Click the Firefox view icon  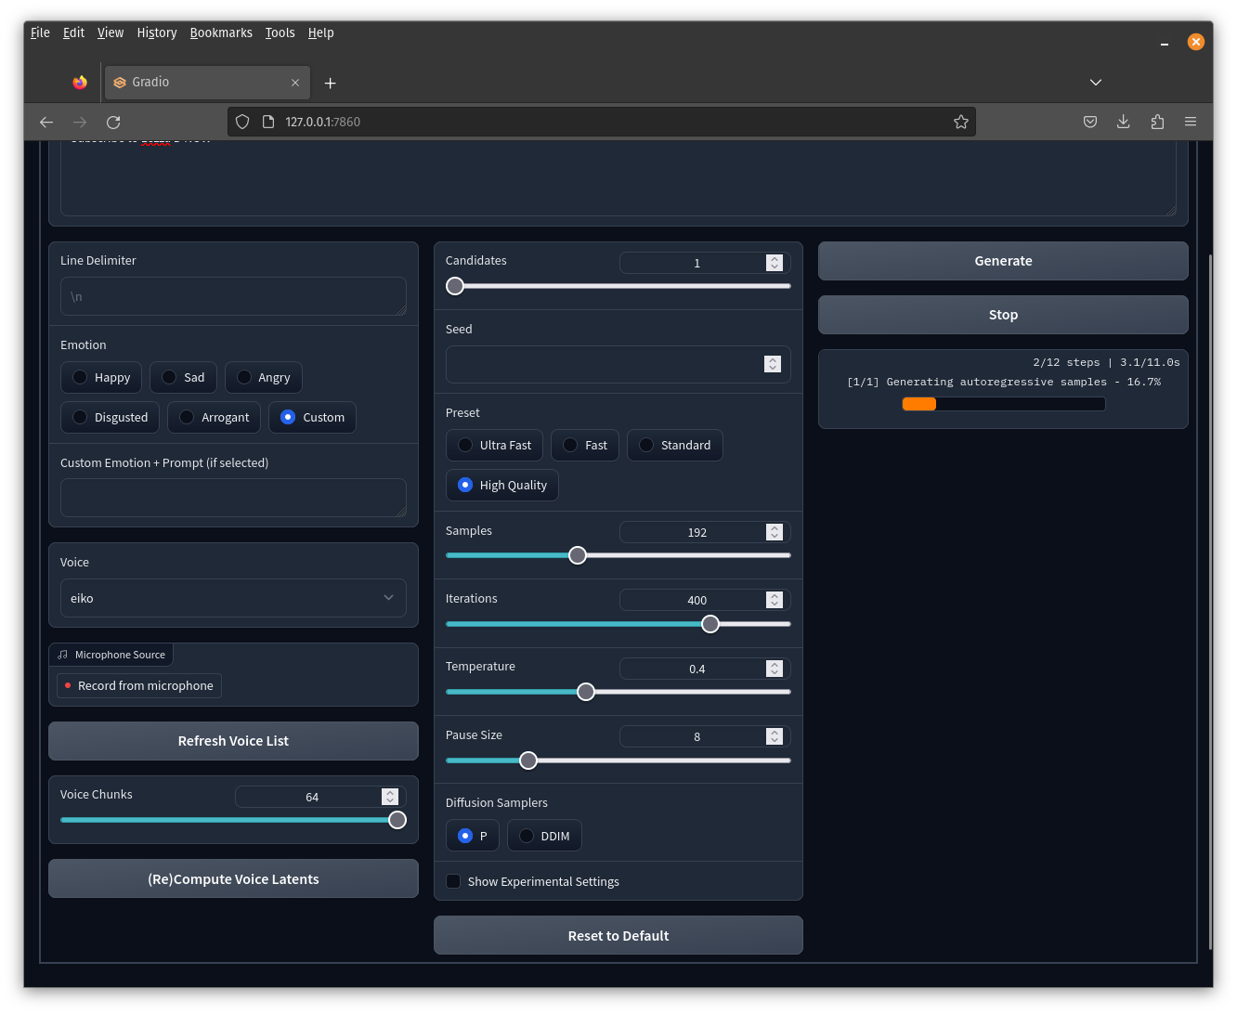pyautogui.click(x=80, y=83)
